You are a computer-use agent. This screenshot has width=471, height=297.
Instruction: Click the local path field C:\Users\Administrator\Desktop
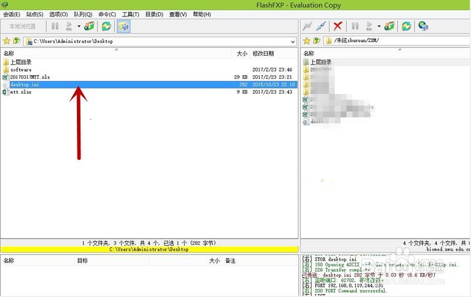tap(160, 42)
